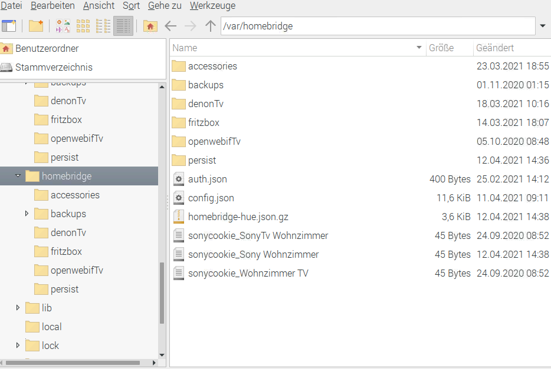Select Stammverzeichnis in the places list
551x369 pixels.
pos(53,67)
